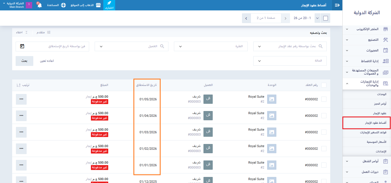Click the بحث search button
This screenshot has height=183, width=391.
(24, 61)
